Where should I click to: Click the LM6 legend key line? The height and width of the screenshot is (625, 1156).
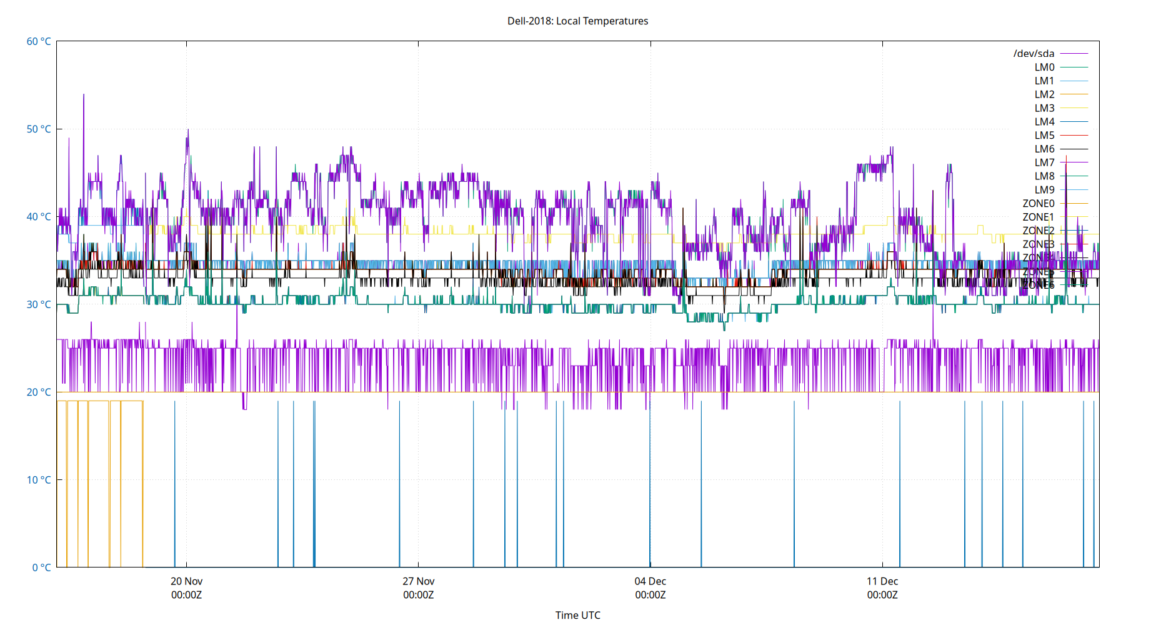pos(1075,149)
